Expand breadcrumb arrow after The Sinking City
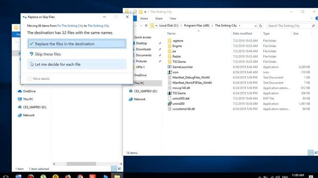318x178 pixels. tap(239, 26)
